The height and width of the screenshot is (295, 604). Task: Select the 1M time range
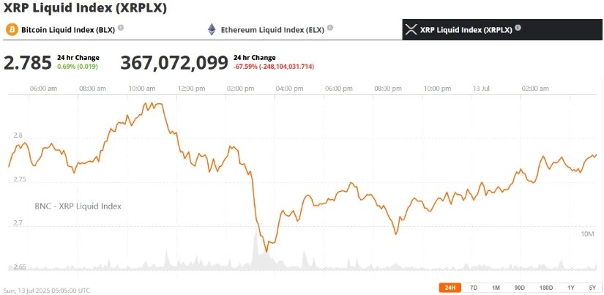(496, 288)
